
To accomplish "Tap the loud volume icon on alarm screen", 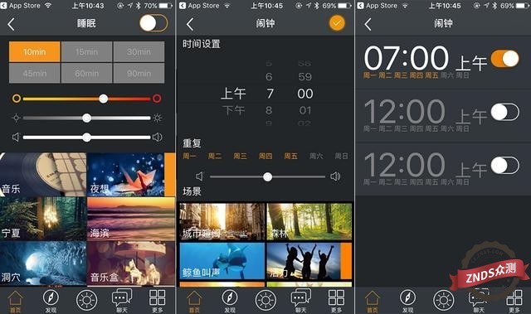I will pos(335,176).
